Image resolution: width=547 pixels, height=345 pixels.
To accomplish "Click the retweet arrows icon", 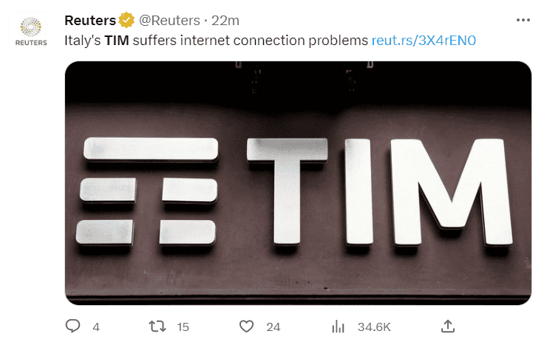I will tap(157, 327).
